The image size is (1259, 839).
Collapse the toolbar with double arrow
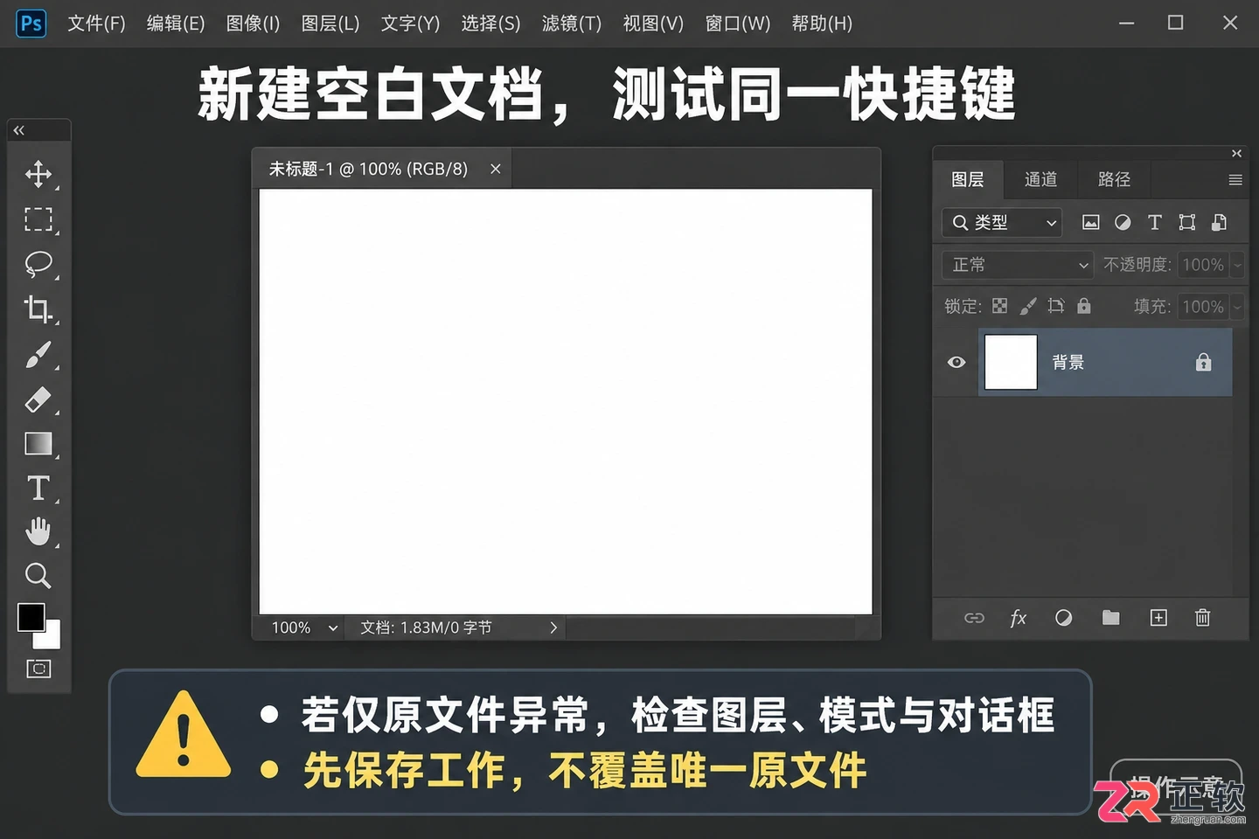pos(19,130)
